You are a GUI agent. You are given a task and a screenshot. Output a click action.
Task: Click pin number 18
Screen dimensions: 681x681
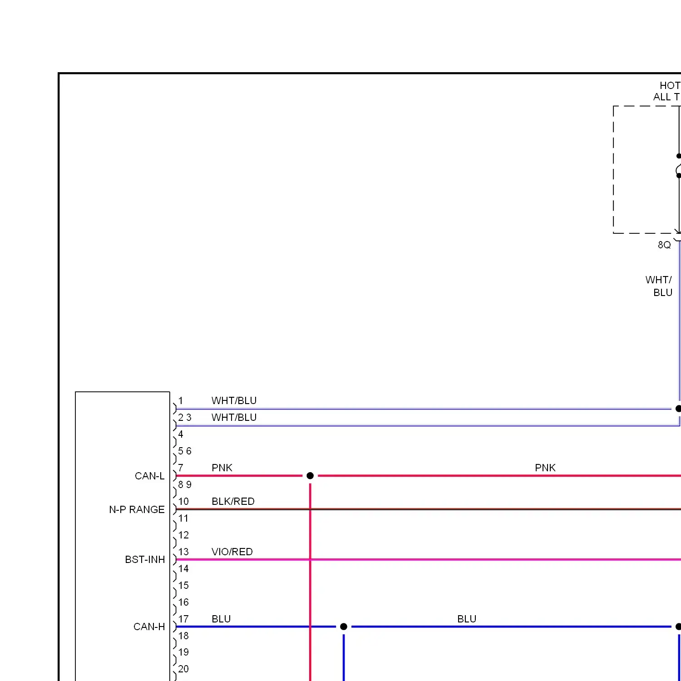coord(183,636)
